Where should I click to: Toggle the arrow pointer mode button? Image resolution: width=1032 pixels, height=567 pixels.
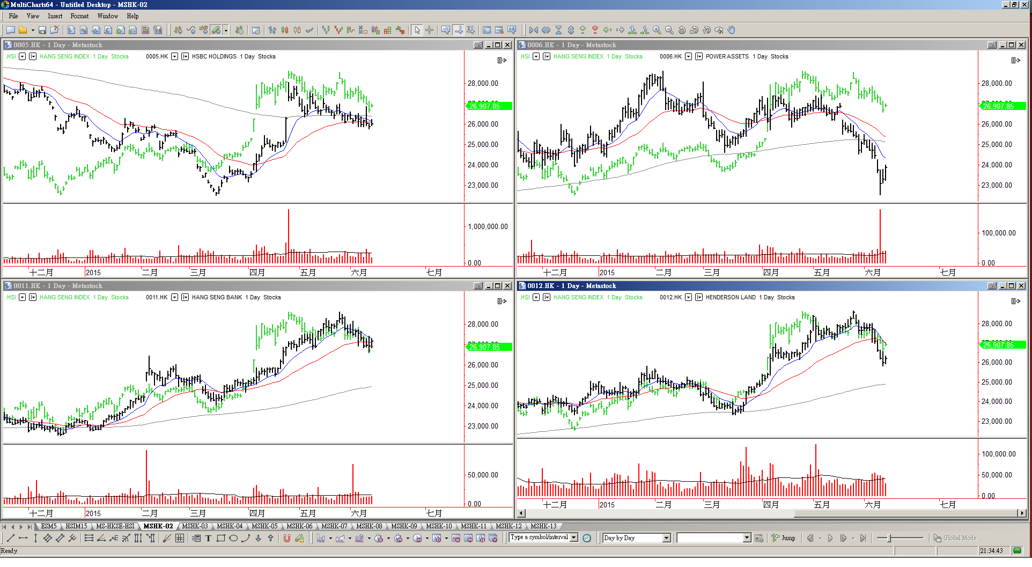417,31
